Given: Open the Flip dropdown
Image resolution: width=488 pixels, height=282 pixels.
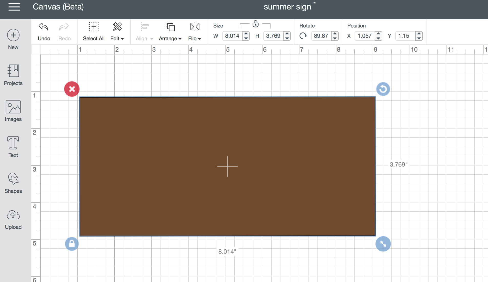Looking at the screenshot, I should [x=195, y=32].
